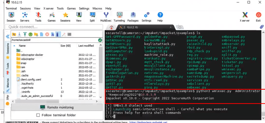The image size is (265, 123).
Task: Open the Macros menu
Action: pos(97,8)
